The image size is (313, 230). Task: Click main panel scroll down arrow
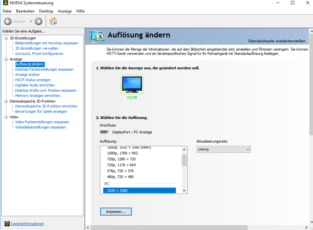(311, 222)
